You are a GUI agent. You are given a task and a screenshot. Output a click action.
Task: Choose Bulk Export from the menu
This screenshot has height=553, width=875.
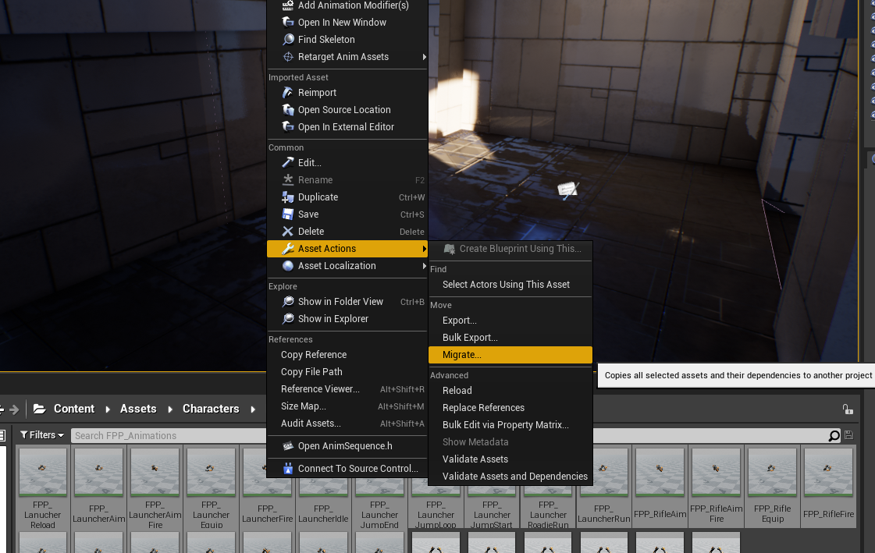point(471,337)
